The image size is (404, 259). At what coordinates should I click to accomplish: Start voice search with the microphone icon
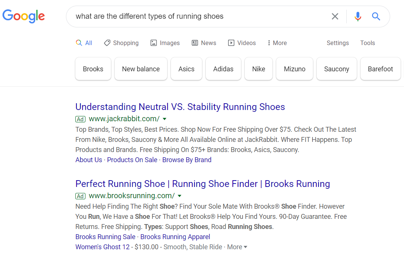coord(358,17)
